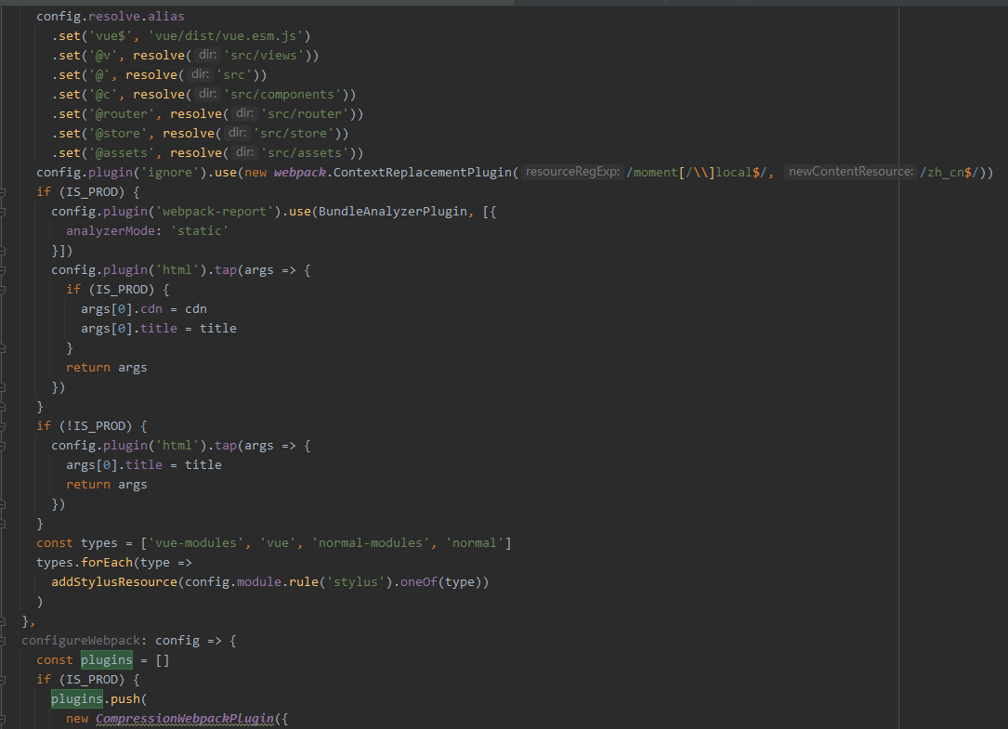Click the highlighted plugins before .push
This screenshot has width=1008, height=729.
pos(76,698)
